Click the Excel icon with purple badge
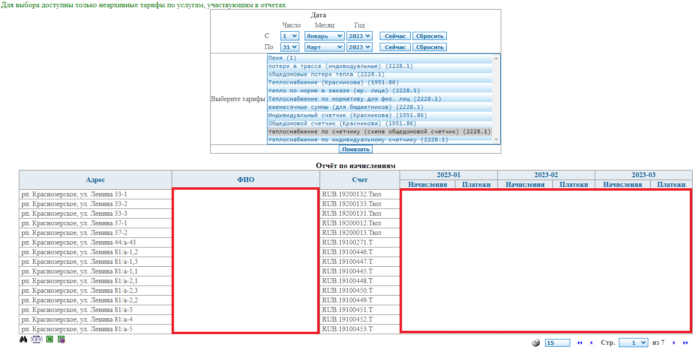The image size is (696, 351). pos(61,339)
